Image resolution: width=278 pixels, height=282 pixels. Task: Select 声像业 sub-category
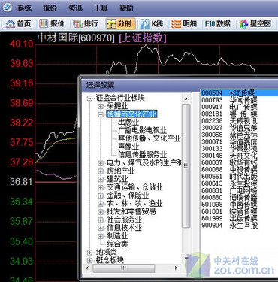(128, 146)
